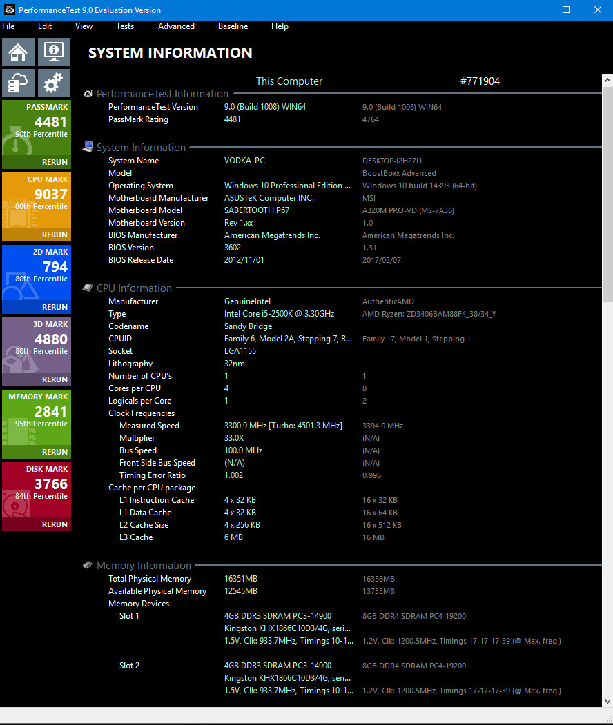Image resolution: width=613 pixels, height=725 pixels.
Task: Click the Total Physical Memory 16351MB value
Action: pos(240,579)
